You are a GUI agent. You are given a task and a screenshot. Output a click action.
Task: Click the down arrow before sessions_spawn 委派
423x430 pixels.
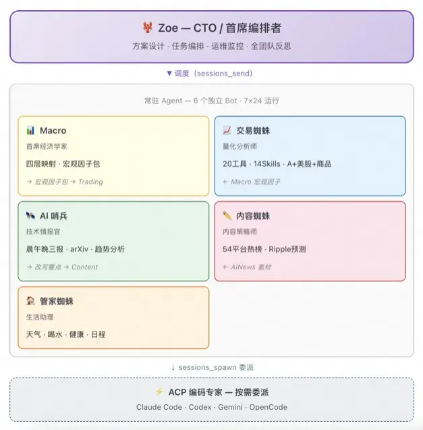coord(173,367)
